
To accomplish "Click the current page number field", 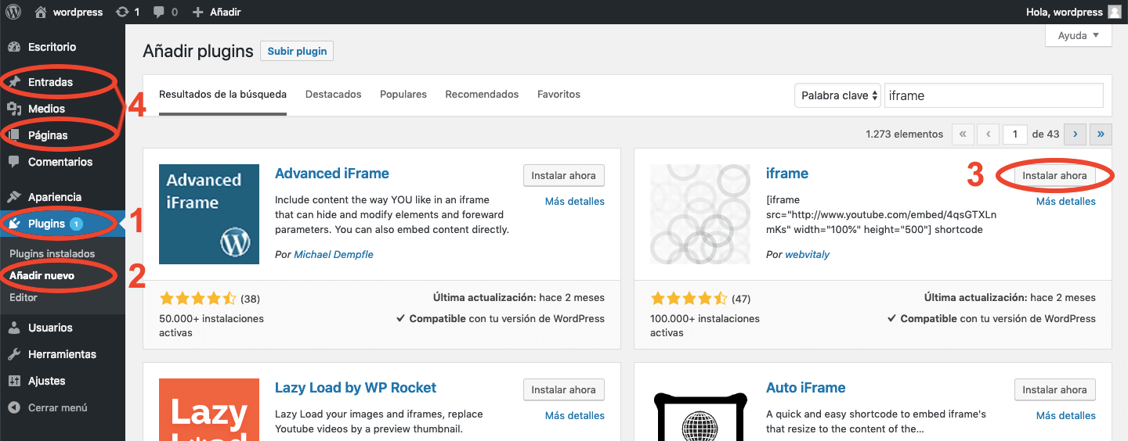I will click(1015, 134).
